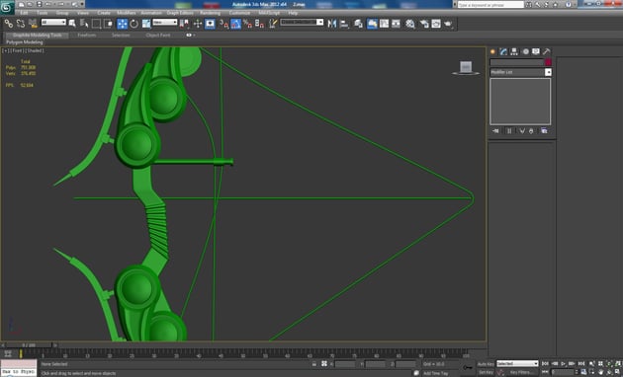The image size is (623, 377).
Task: Activate the Select and Scale tool
Action: click(x=146, y=24)
